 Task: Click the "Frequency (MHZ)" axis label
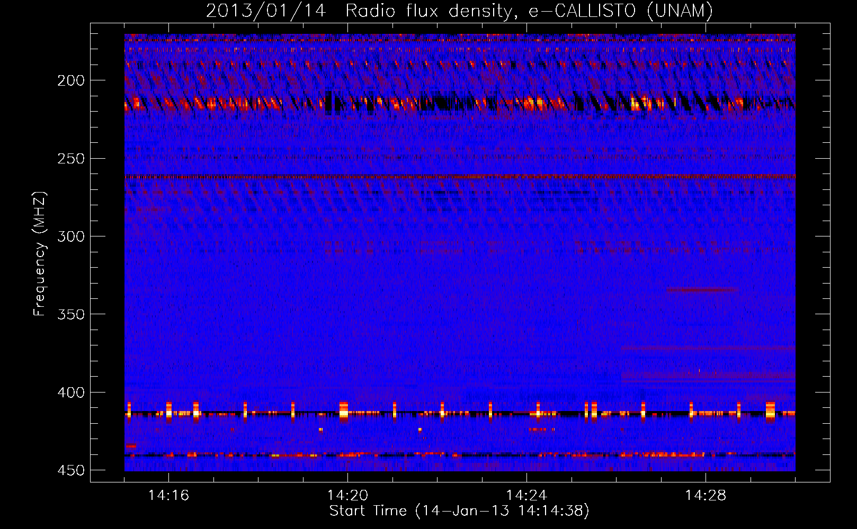[40, 254]
